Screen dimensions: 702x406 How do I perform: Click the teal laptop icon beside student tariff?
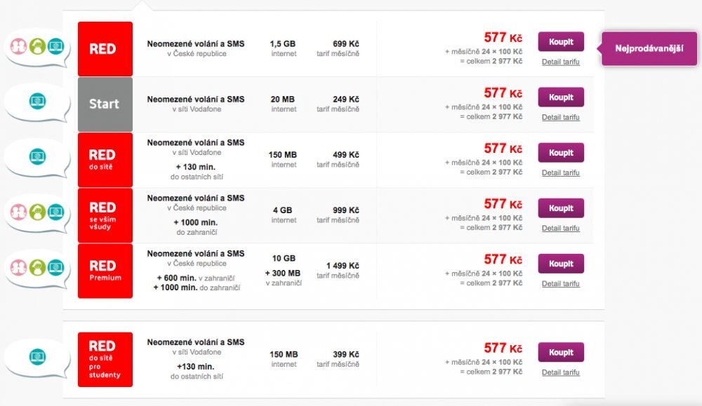[37, 357]
